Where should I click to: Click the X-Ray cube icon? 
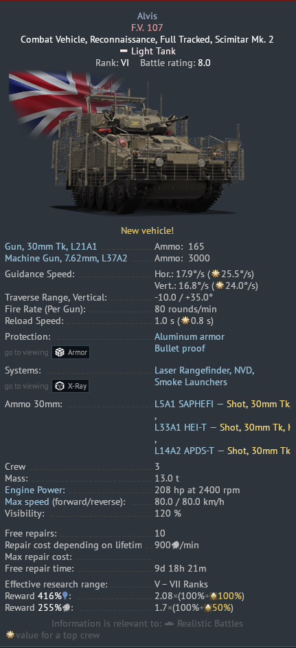(x=60, y=386)
